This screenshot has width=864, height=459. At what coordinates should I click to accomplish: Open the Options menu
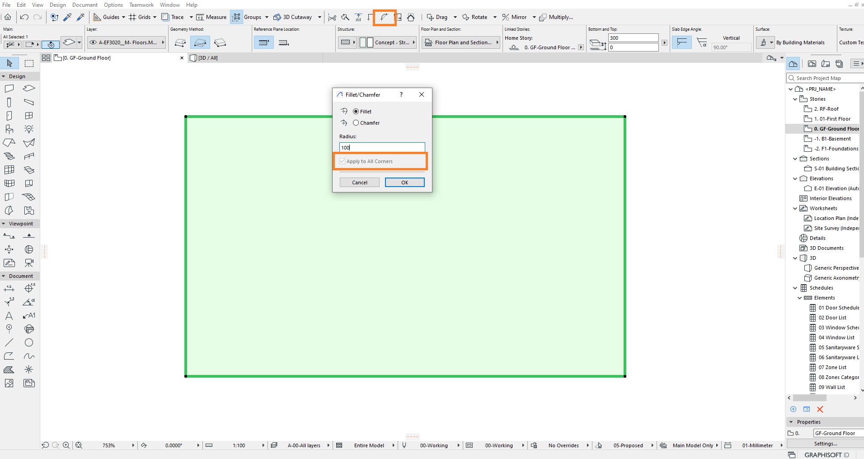(x=113, y=5)
